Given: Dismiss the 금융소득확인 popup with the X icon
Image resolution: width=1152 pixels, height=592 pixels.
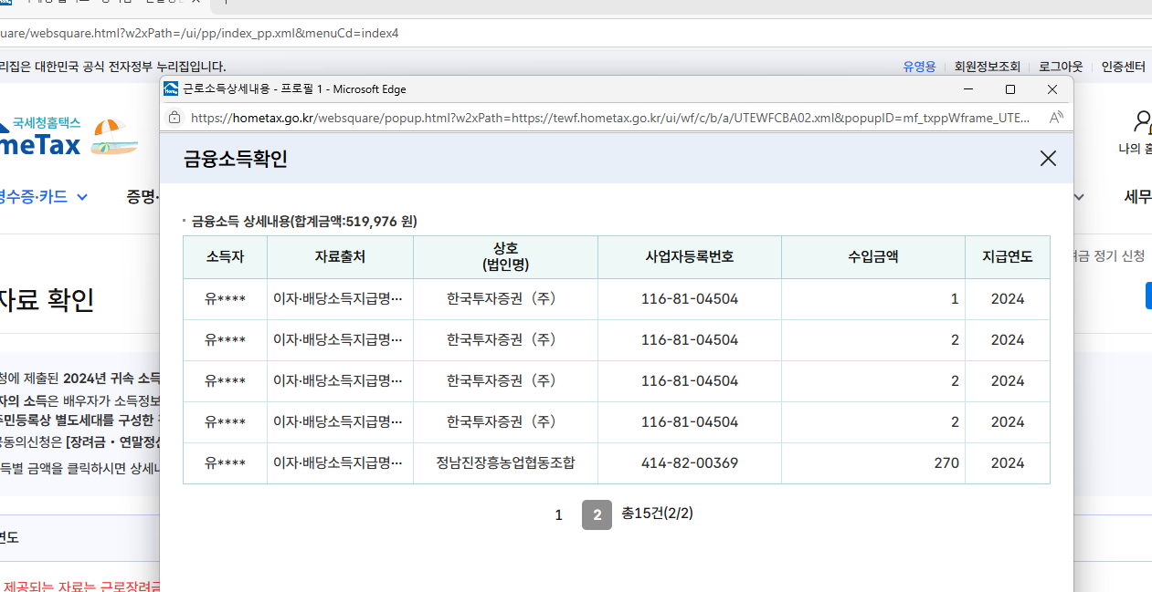Looking at the screenshot, I should (1047, 158).
